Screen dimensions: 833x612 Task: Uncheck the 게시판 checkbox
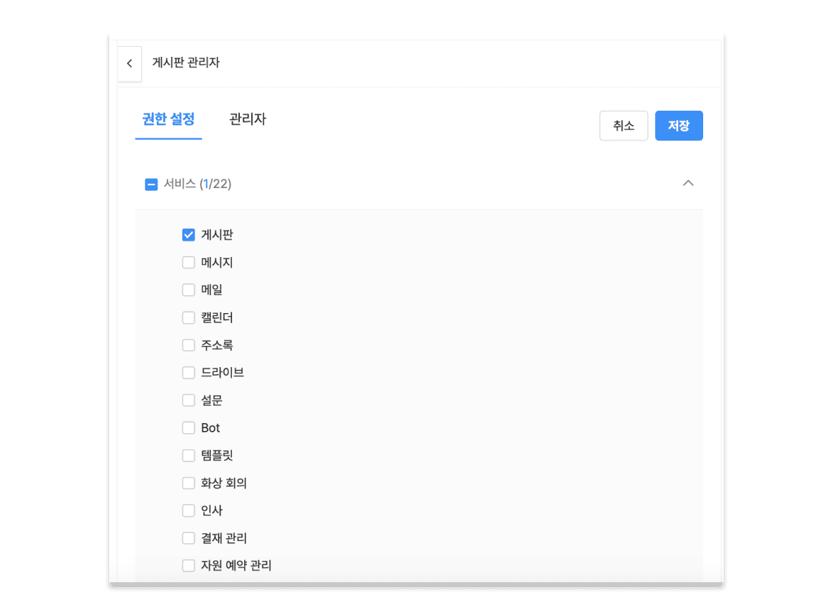click(x=188, y=235)
